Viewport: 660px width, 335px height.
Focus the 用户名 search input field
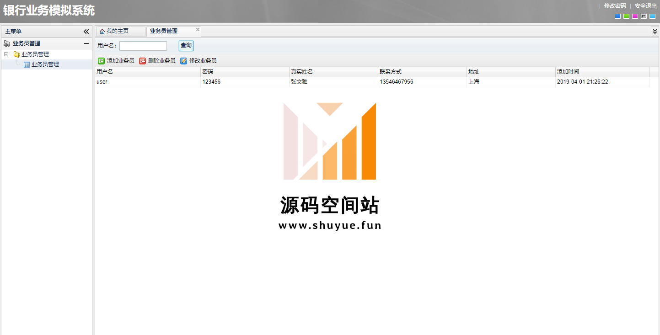143,46
